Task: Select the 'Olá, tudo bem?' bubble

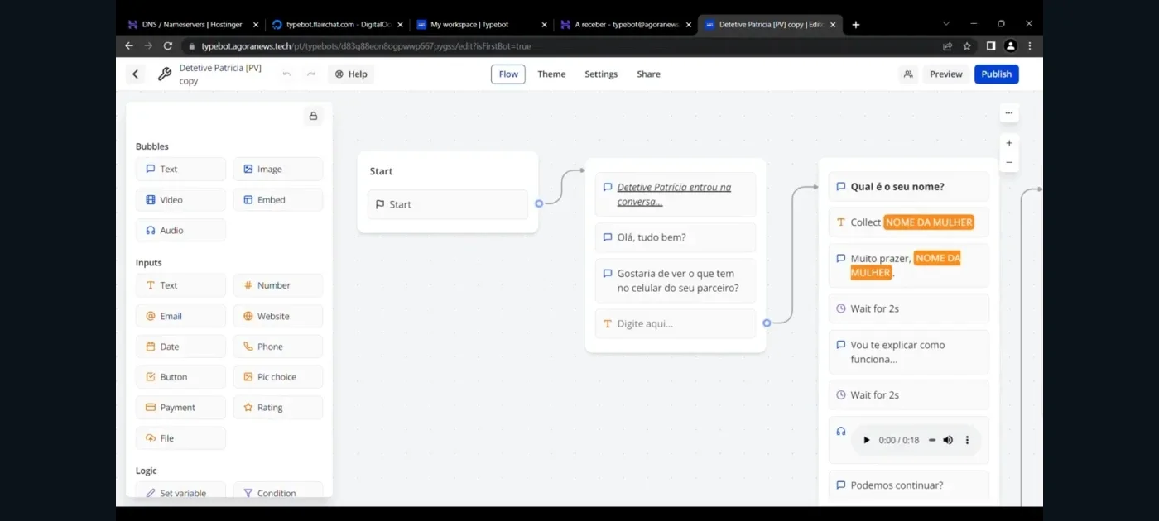Action: [x=676, y=237]
